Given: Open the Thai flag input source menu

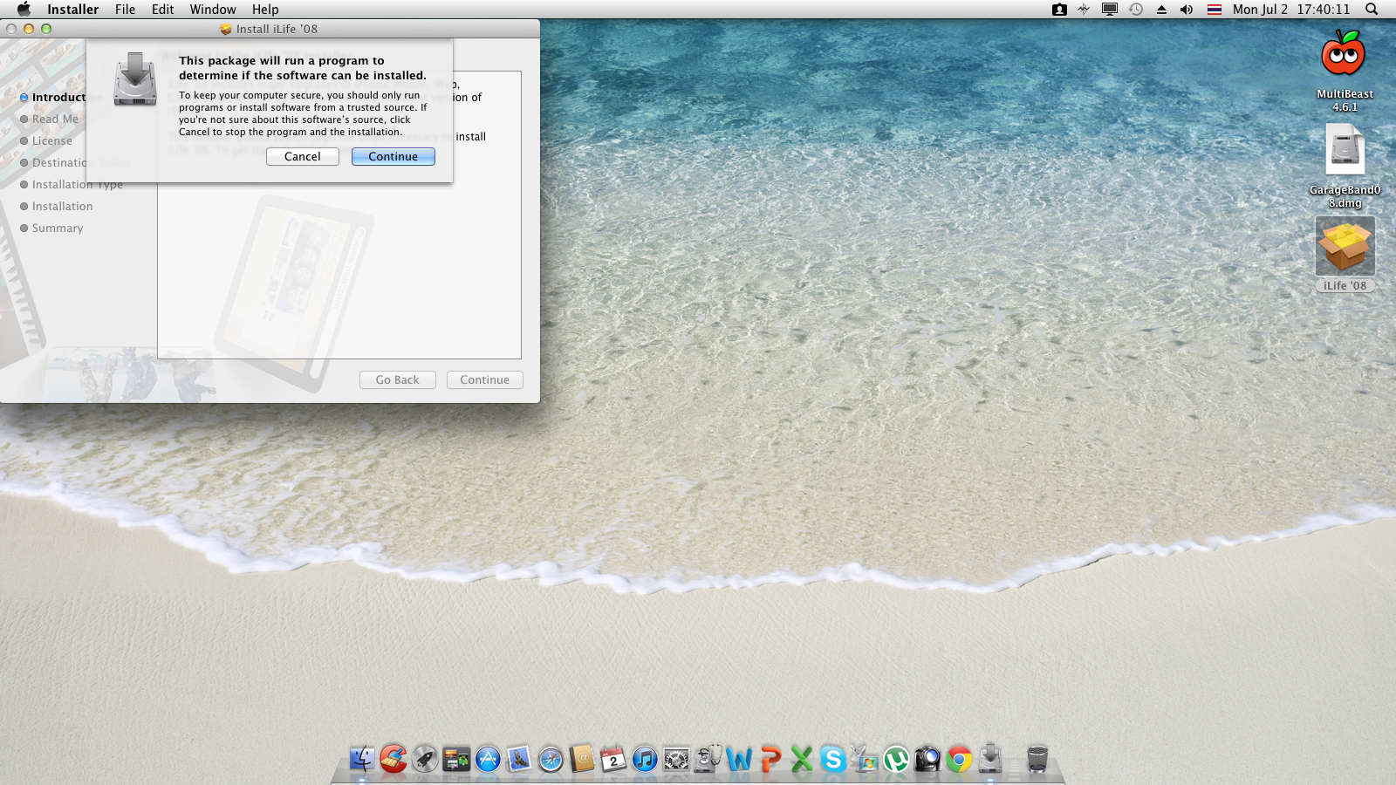Looking at the screenshot, I should click(1214, 10).
